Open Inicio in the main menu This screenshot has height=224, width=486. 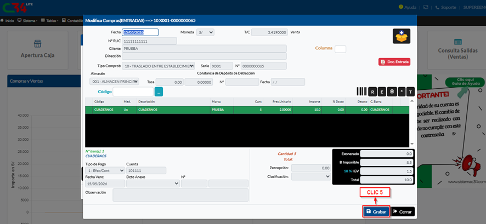[x=7, y=20]
